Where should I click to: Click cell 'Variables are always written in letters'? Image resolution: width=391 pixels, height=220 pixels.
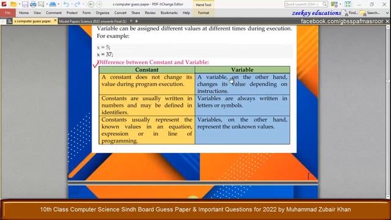pyautogui.click(x=243, y=105)
